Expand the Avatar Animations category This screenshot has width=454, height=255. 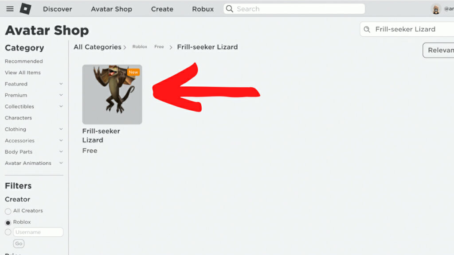pos(61,163)
